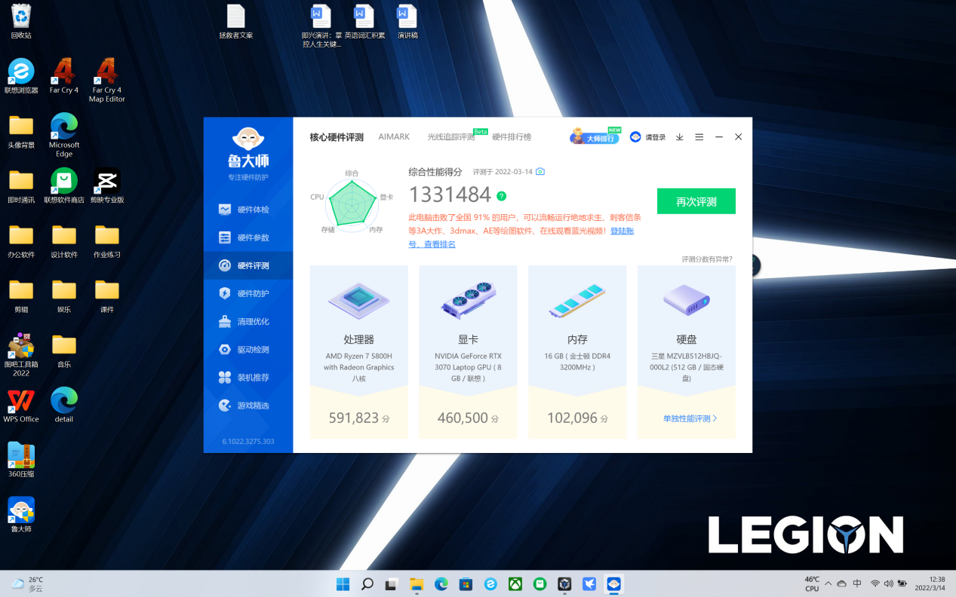Select 硬件评测 in the sidebar
The height and width of the screenshot is (597, 956).
pyautogui.click(x=247, y=265)
